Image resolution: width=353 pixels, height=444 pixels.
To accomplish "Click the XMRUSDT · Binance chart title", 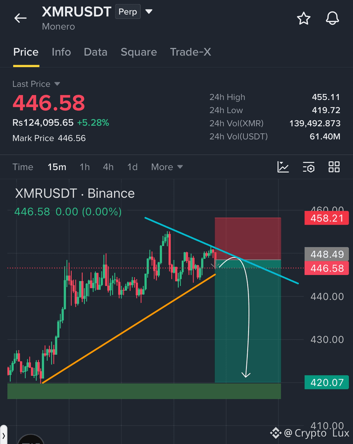I will point(75,193).
